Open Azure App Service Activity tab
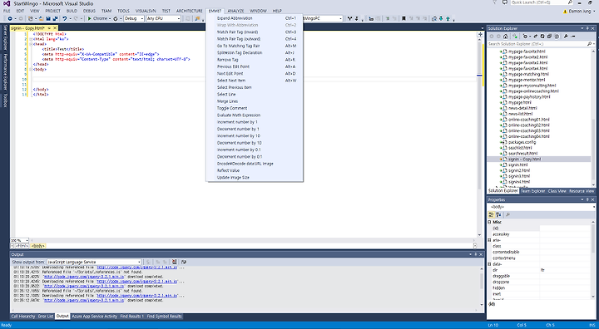Image resolution: width=599 pixels, height=329 pixels. (x=94, y=316)
